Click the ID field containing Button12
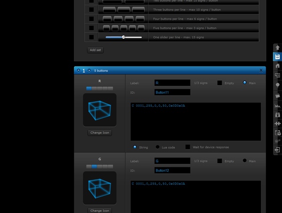This screenshot has height=213, width=282. pos(172,170)
